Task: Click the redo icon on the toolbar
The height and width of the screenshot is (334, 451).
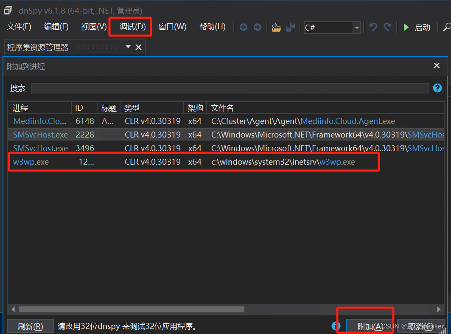Action: click(387, 27)
